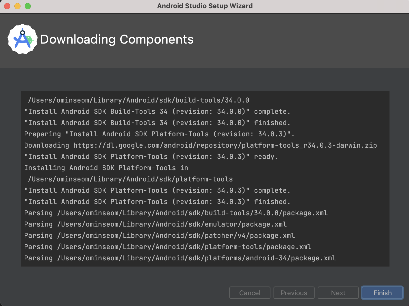Click the sdk/platform-tools path line

click(x=130, y=179)
